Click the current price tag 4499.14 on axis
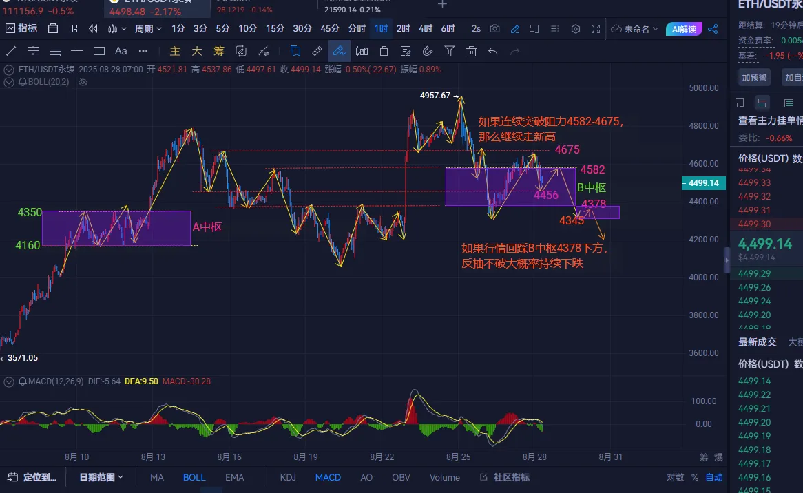Image resolution: width=803 pixels, height=493 pixels. tap(703, 182)
